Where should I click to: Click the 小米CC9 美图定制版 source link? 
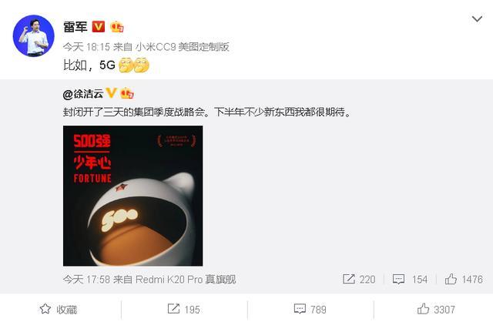click(x=183, y=47)
